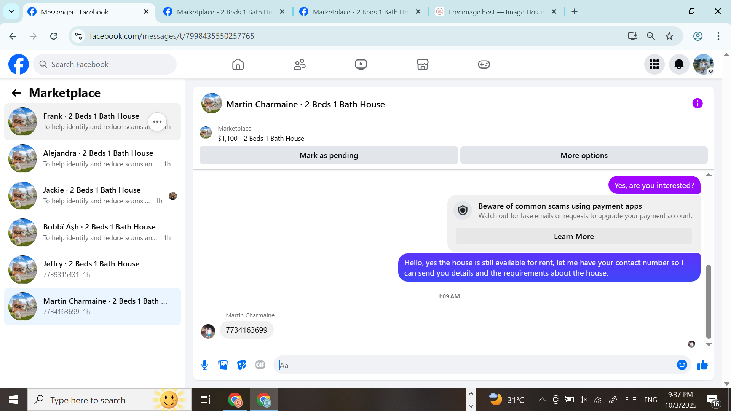
Task: Click the back arrow beside Marketplace heading
Action: tap(16, 93)
